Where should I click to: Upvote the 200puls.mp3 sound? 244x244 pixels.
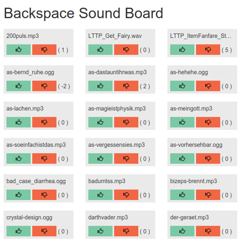tap(19, 50)
